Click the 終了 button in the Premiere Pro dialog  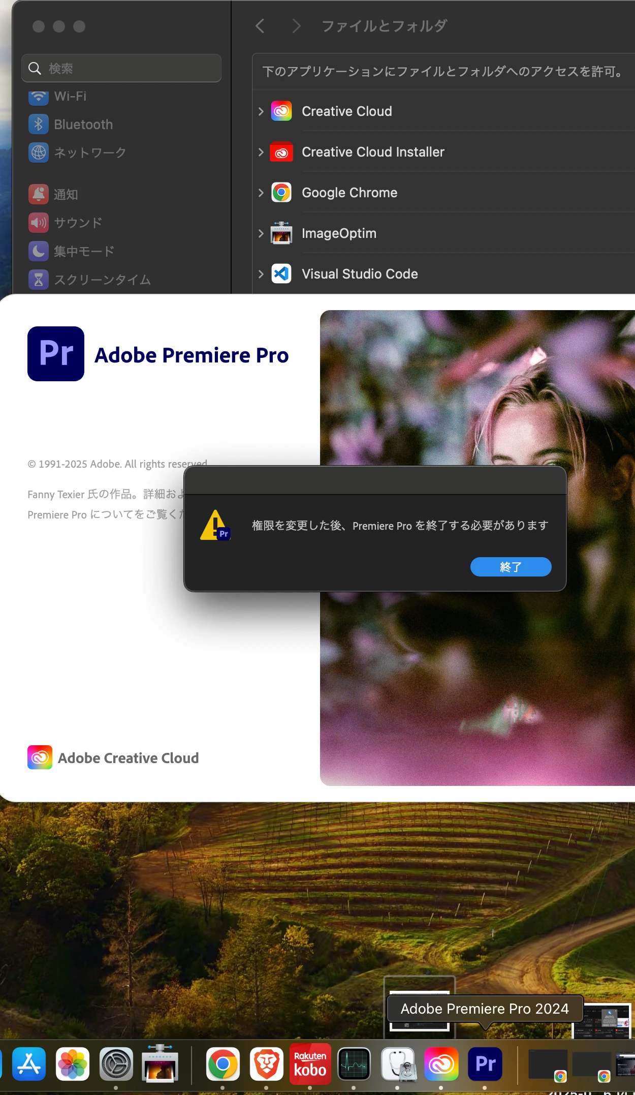pyautogui.click(x=511, y=567)
